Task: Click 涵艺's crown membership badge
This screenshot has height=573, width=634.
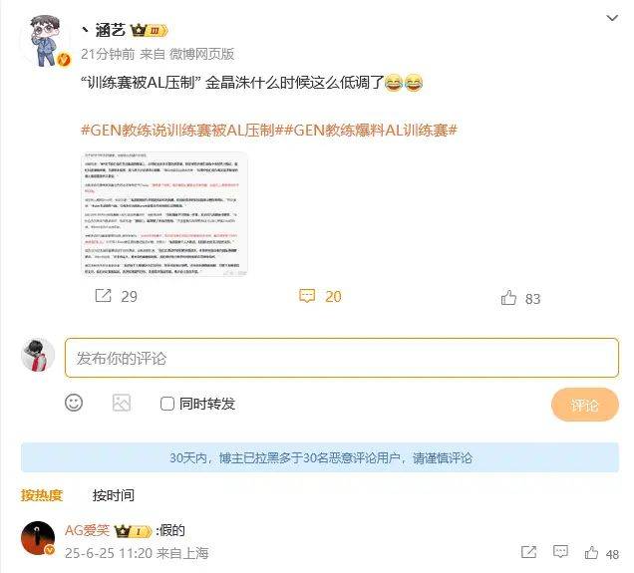Action: [149, 30]
